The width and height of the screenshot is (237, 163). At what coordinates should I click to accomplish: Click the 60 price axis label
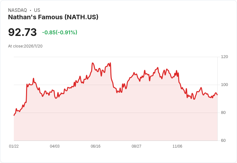point(223,141)
